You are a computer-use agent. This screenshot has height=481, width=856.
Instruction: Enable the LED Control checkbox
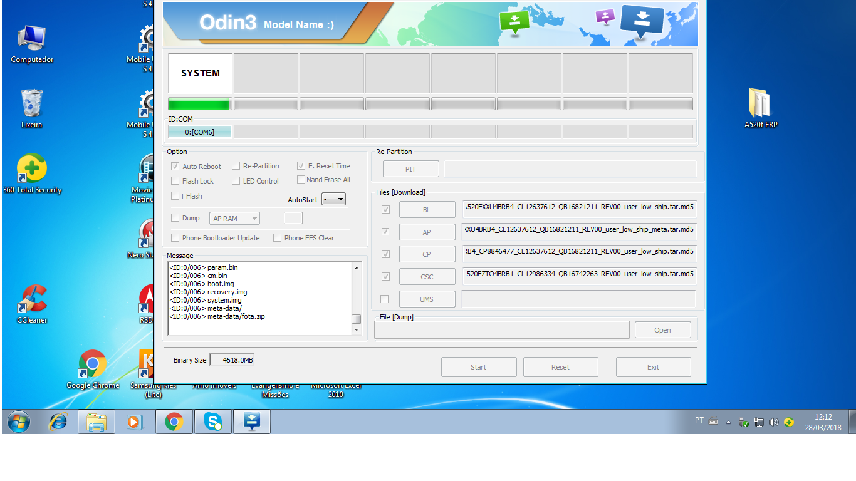pos(236,181)
